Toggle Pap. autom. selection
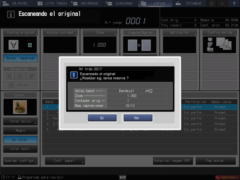240x180 pixels. [215, 161]
